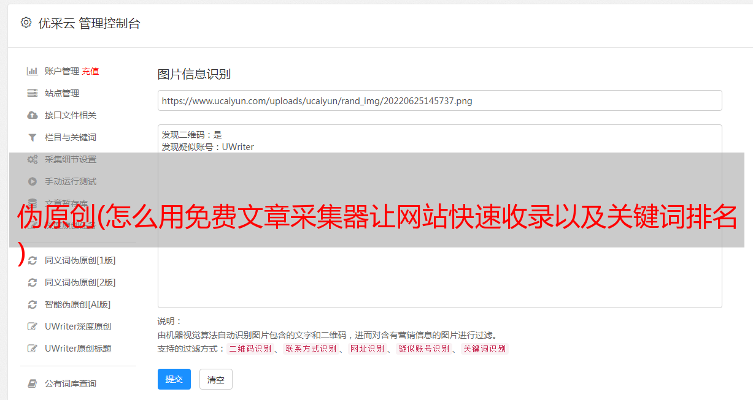
Task: Click the gear icon beside 优采云 管理控制台
Action: click(x=26, y=23)
